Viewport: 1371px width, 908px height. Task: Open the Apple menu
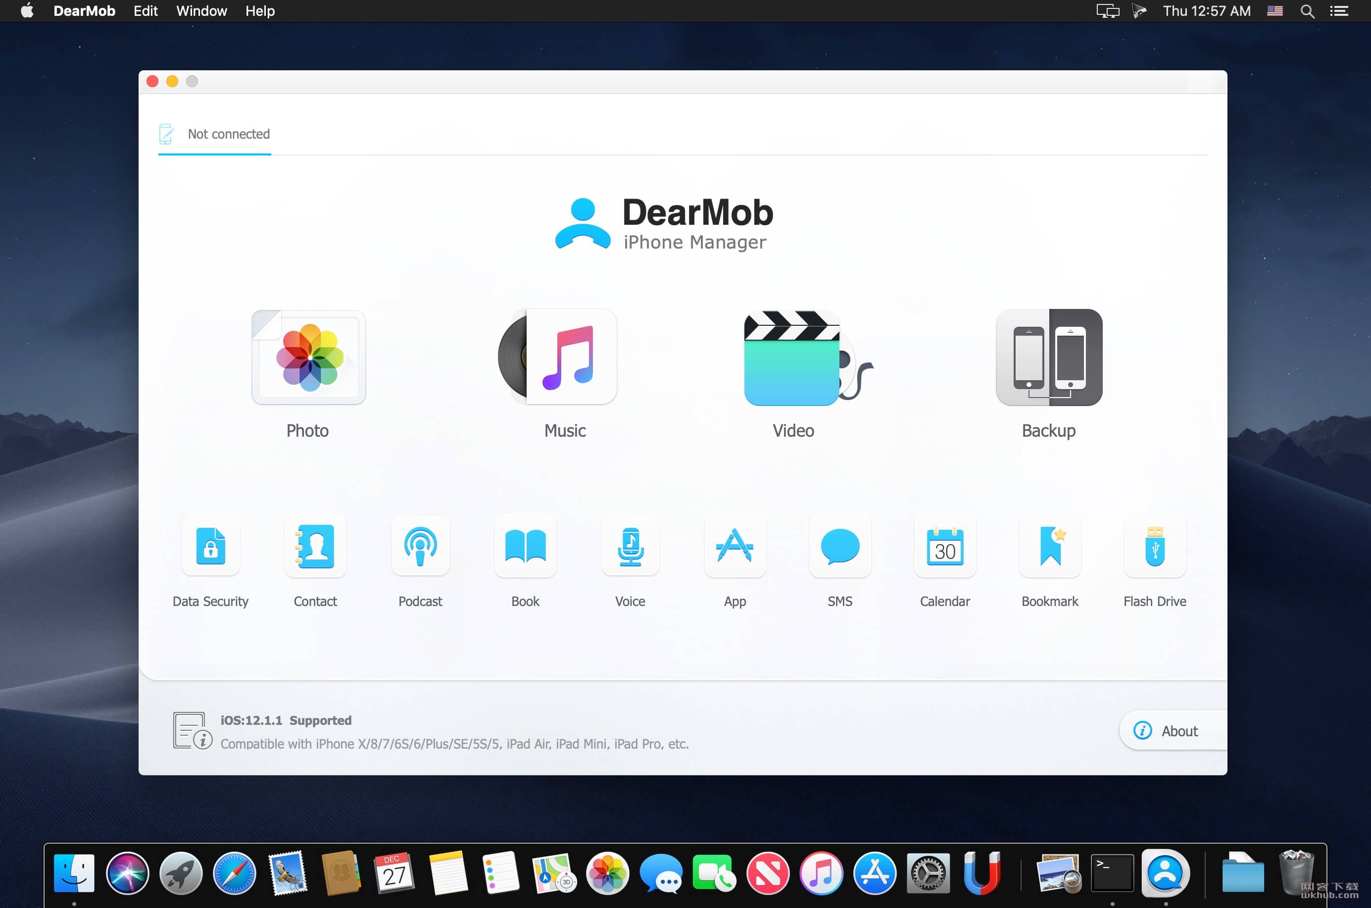coord(27,11)
